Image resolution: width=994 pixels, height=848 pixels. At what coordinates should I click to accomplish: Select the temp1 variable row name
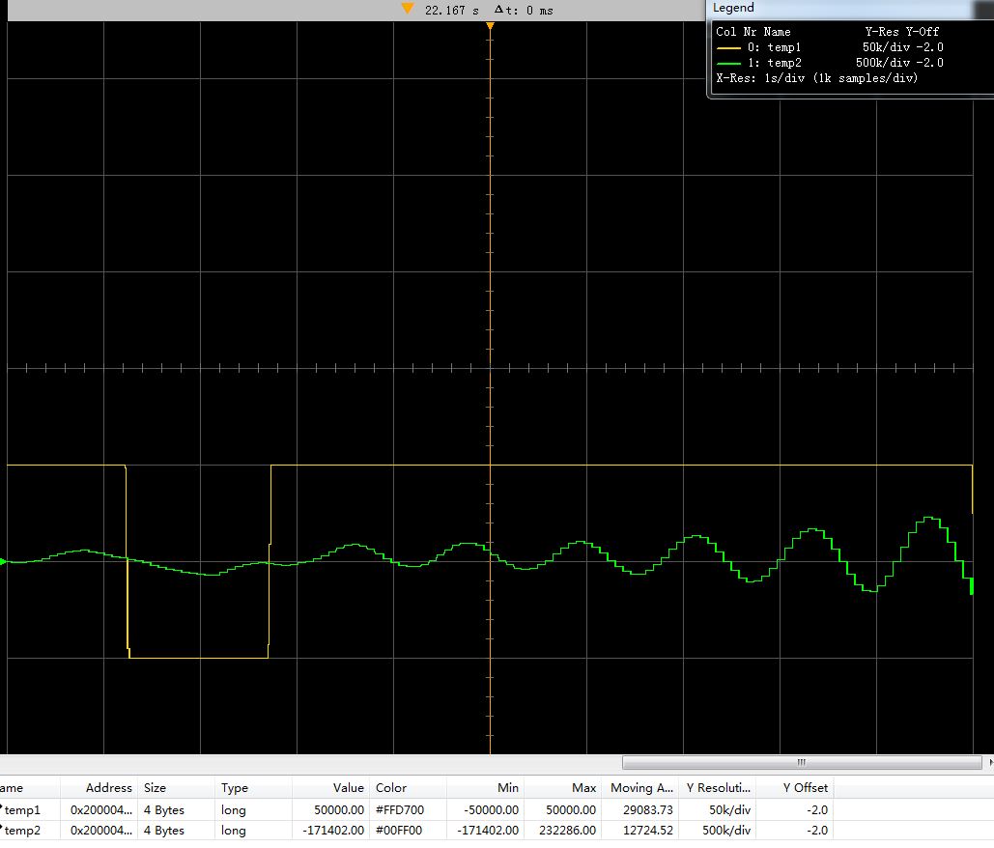pyautogui.click(x=23, y=810)
